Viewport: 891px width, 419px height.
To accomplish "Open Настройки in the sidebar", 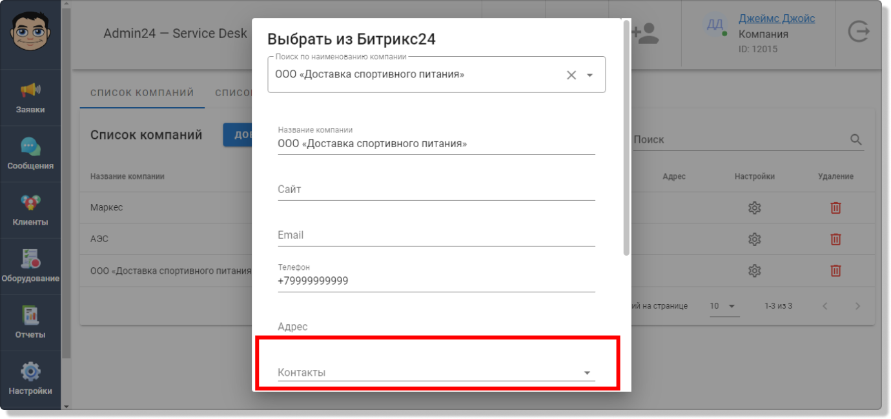I will pyautogui.click(x=30, y=379).
